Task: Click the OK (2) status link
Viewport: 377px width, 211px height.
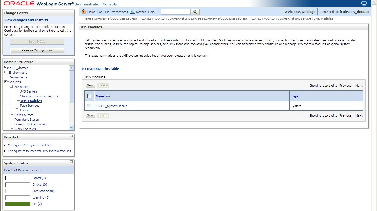Action: click(x=37, y=204)
